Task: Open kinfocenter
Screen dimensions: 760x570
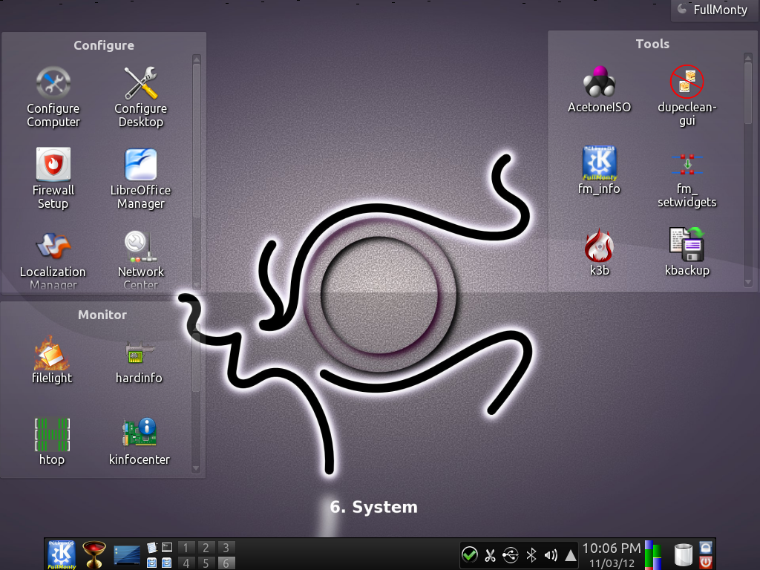Action: [139, 441]
